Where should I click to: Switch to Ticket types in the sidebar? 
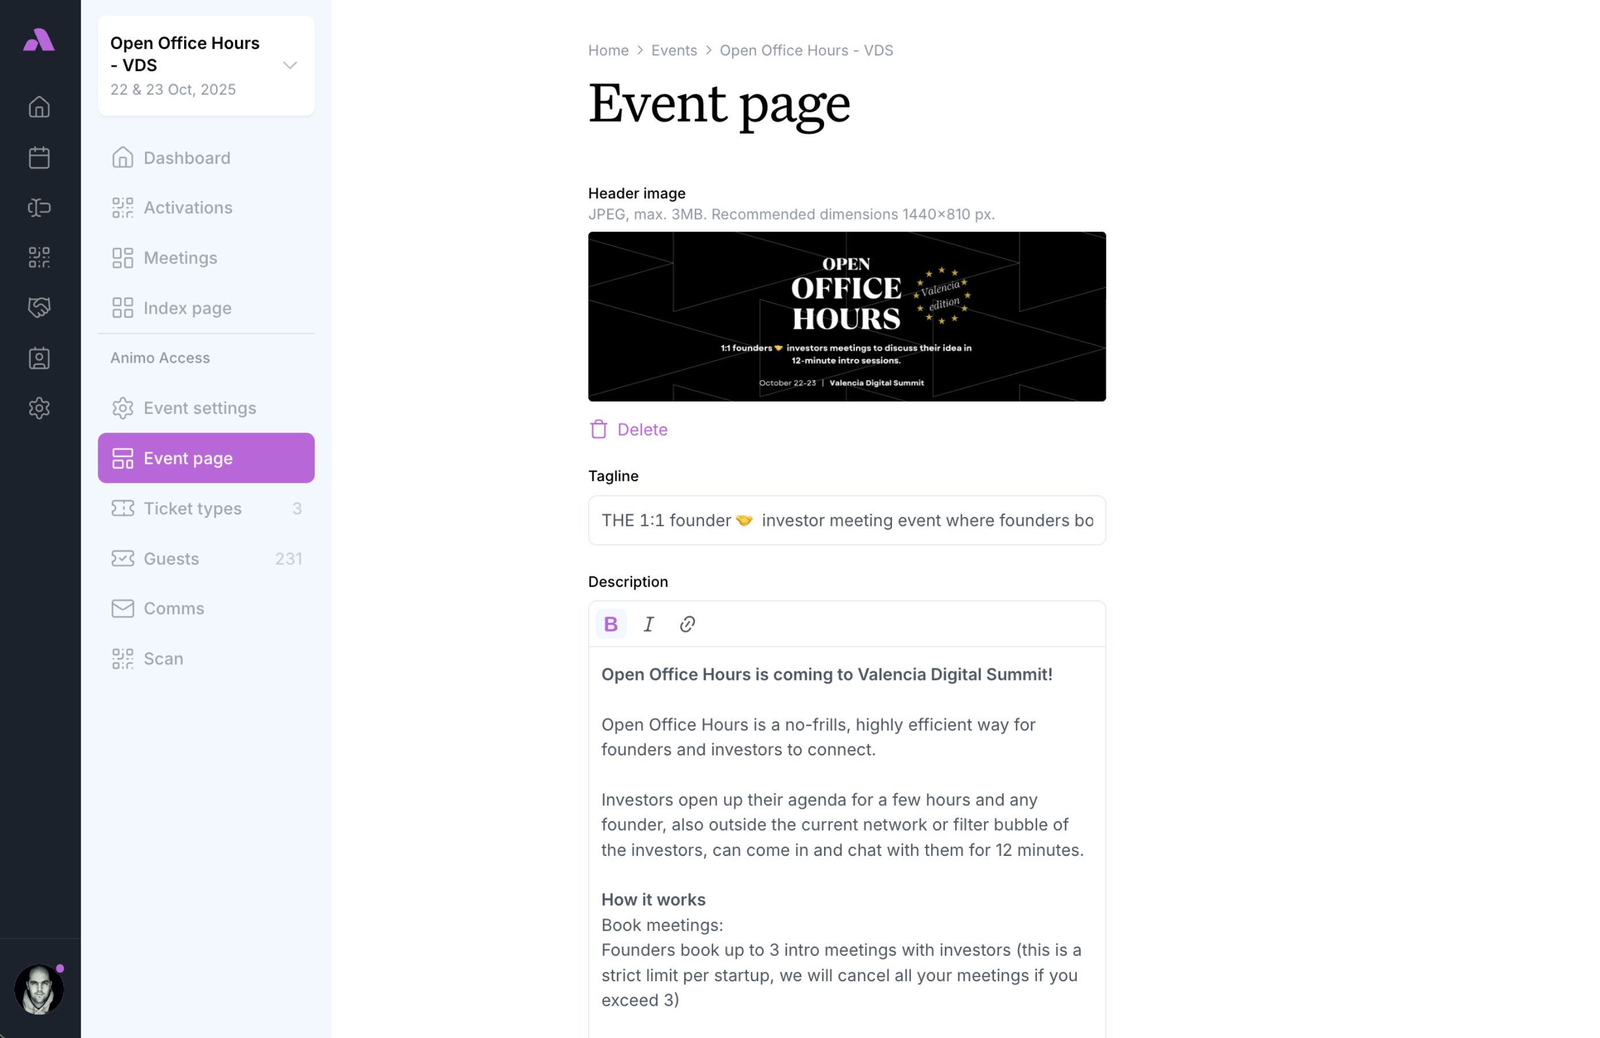(192, 509)
